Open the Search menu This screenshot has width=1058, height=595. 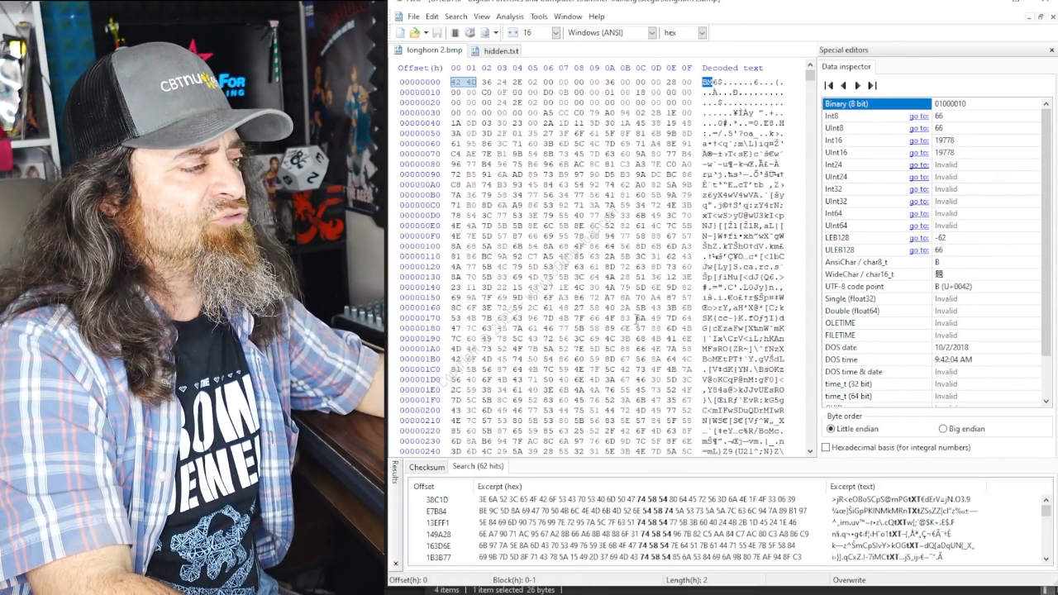455,17
